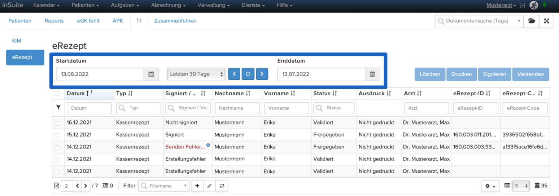
Task: Focus the Enddatum date field
Action: point(322,74)
